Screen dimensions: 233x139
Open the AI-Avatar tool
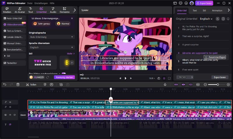[20, 10]
